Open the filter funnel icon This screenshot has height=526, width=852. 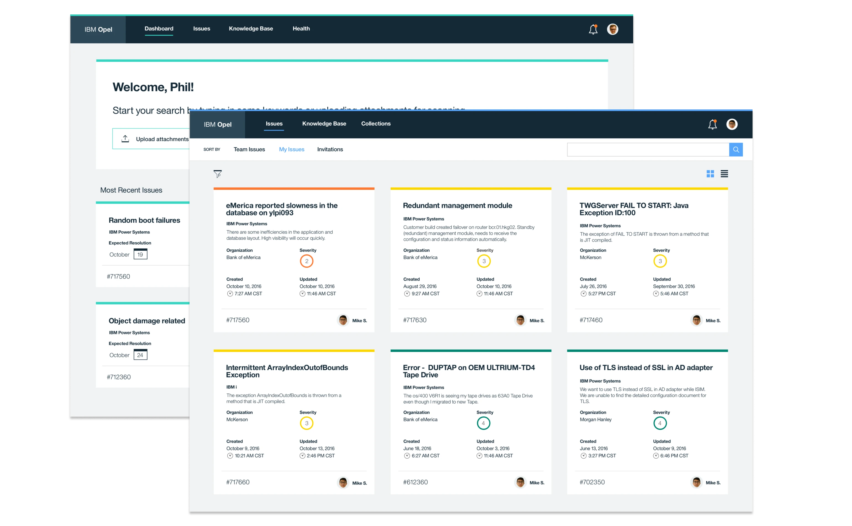(x=217, y=173)
